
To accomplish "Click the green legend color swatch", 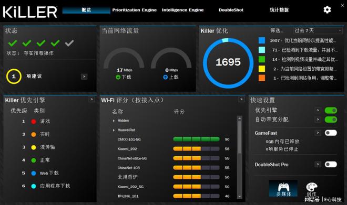I will click(x=262, y=59).
